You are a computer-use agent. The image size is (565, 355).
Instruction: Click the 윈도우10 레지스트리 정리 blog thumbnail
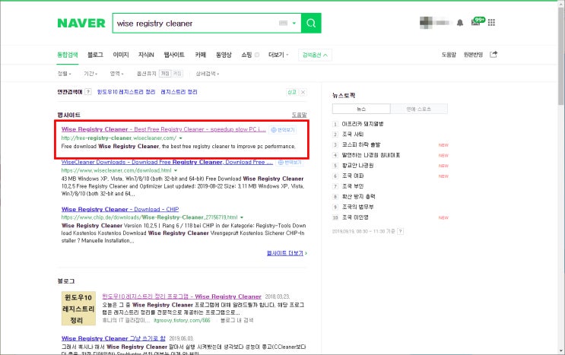(78, 309)
